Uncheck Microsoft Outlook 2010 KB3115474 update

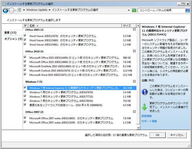[x=25, y=70]
